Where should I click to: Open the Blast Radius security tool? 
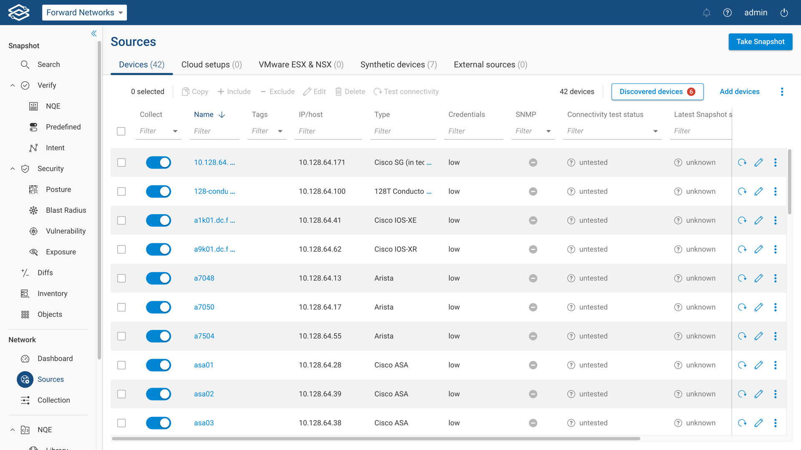tap(65, 210)
